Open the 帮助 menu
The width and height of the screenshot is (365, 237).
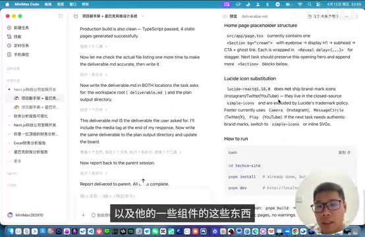86,4
